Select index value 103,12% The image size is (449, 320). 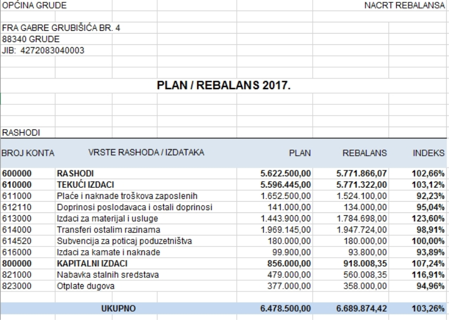428,185
